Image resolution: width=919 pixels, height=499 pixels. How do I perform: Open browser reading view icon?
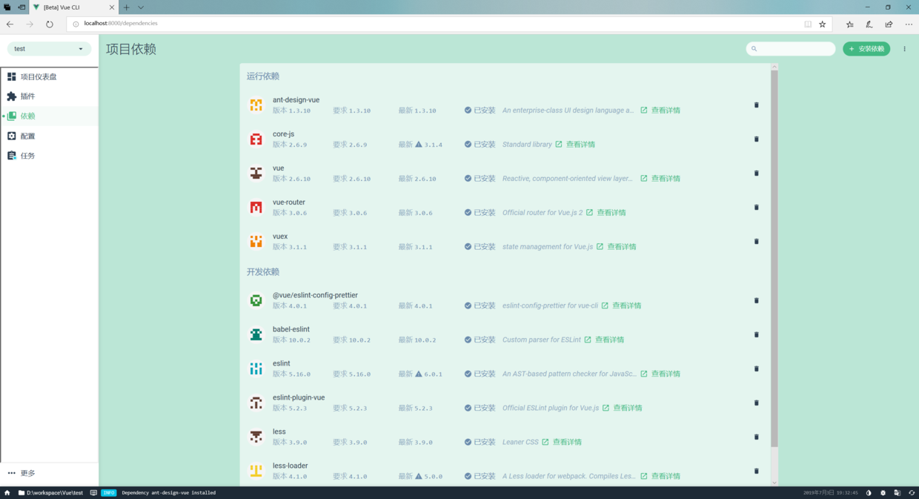tap(808, 24)
